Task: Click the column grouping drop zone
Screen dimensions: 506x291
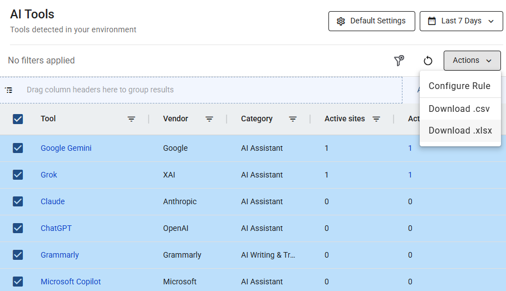Action: point(201,90)
